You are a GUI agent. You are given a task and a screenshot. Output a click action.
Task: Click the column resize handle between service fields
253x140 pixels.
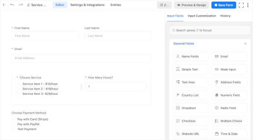click(x=81, y=87)
